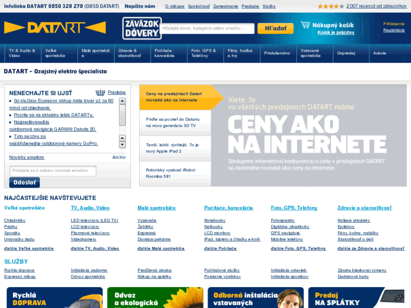
Task: Open Veľké spotrebiče menu
Action: (x=59, y=53)
